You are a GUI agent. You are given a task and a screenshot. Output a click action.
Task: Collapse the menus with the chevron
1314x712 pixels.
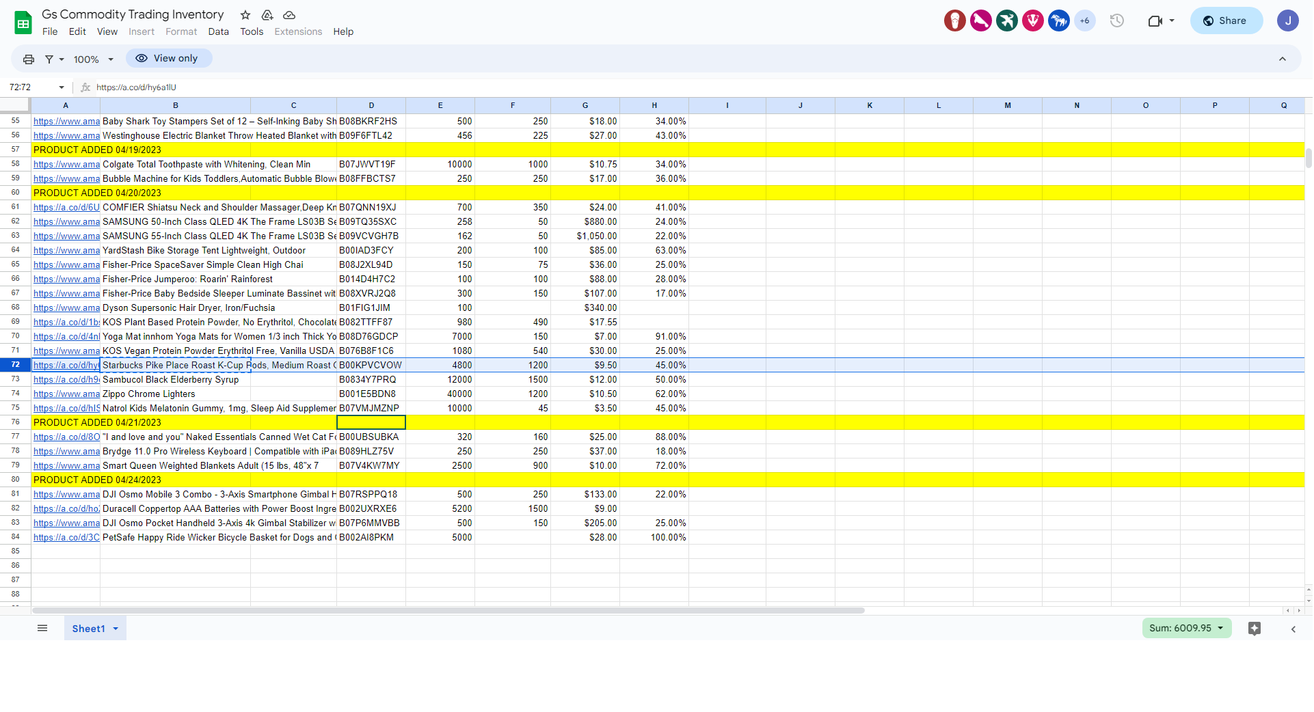coord(1283,59)
